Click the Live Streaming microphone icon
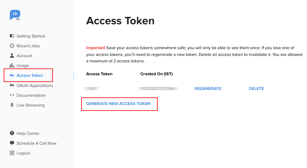Image resolution: width=307 pixels, height=168 pixels. point(12,105)
